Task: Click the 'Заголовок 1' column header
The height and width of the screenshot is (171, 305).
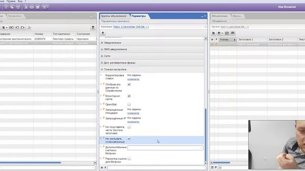Action: pos(252,39)
